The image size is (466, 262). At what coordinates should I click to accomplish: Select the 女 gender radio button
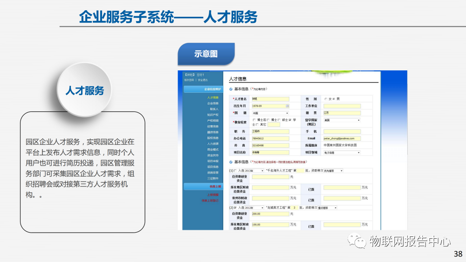(x=326, y=99)
